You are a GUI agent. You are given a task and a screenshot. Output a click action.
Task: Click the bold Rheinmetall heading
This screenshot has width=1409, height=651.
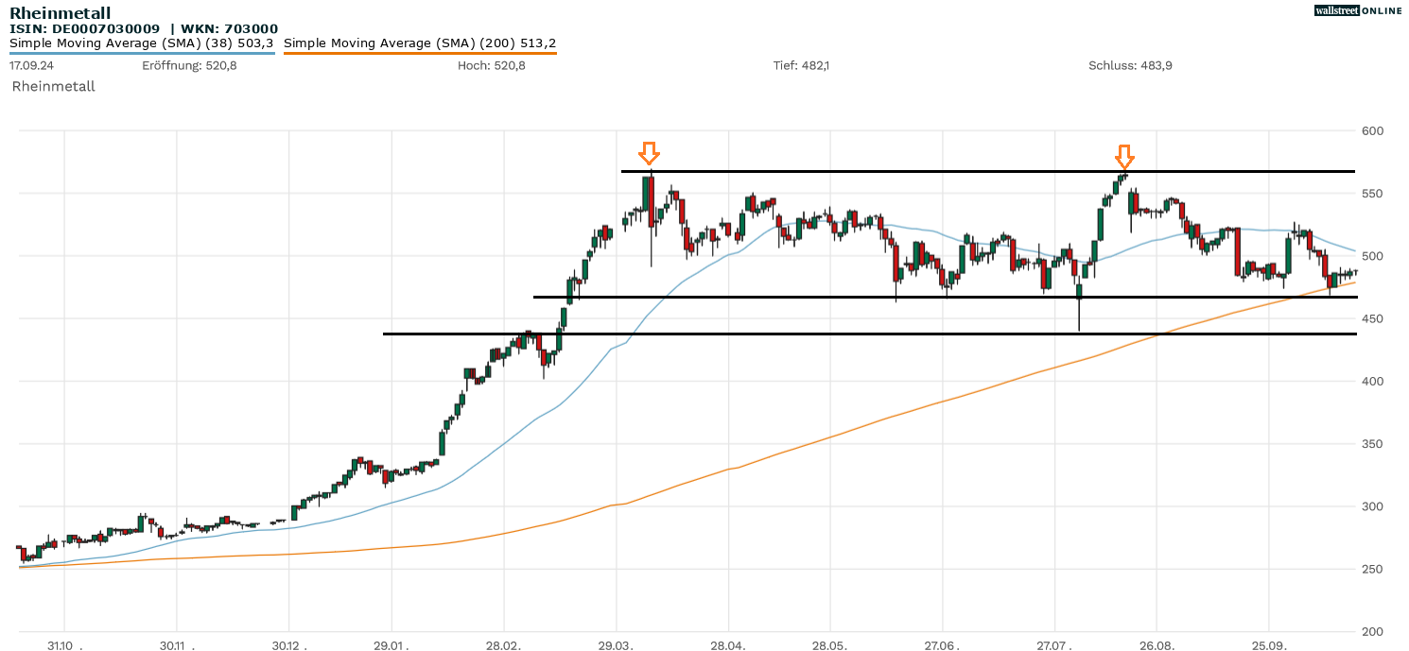click(61, 12)
